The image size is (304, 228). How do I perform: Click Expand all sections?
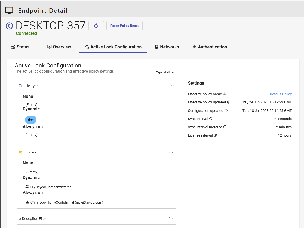click(x=165, y=73)
